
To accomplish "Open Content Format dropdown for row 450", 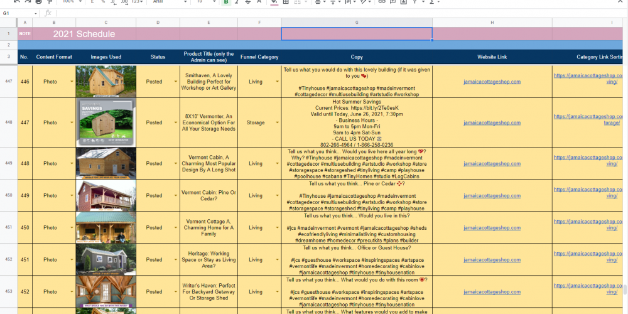I will point(71,228).
